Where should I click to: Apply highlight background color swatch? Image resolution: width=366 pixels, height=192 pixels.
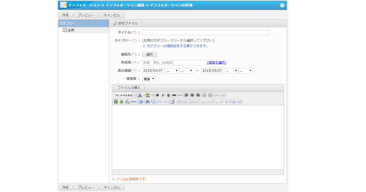tap(148, 95)
